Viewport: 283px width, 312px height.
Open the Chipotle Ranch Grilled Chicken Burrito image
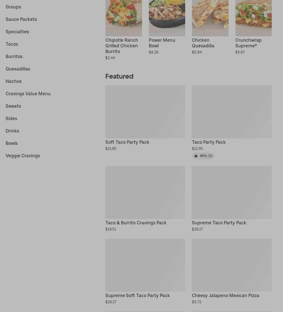point(123,18)
